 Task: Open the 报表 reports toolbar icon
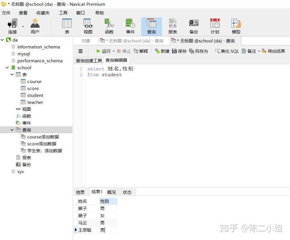(172, 26)
